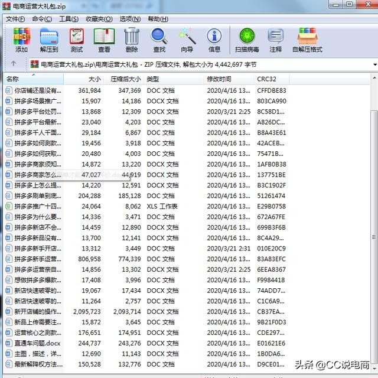
Task: Click the 删除 (Delete) trash icon
Action: point(132,37)
